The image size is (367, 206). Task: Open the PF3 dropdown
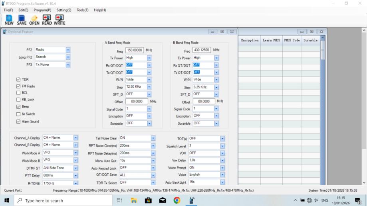coord(68,65)
